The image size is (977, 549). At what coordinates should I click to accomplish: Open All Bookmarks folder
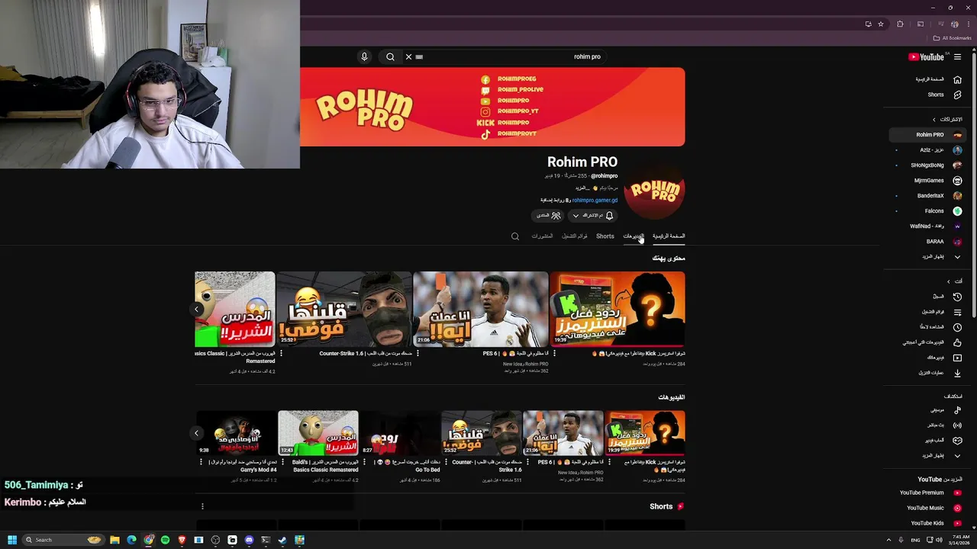pyautogui.click(x=953, y=38)
